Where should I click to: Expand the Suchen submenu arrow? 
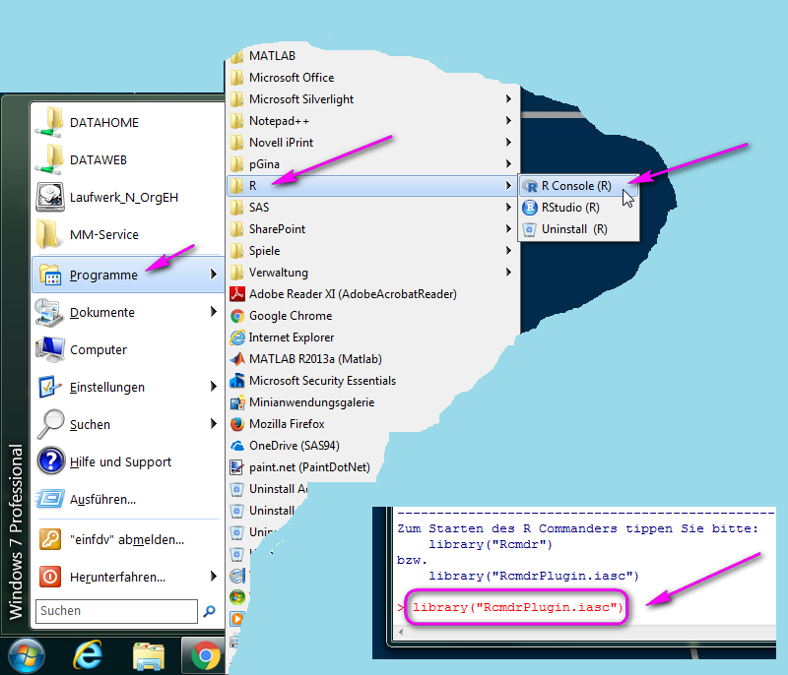tap(214, 423)
